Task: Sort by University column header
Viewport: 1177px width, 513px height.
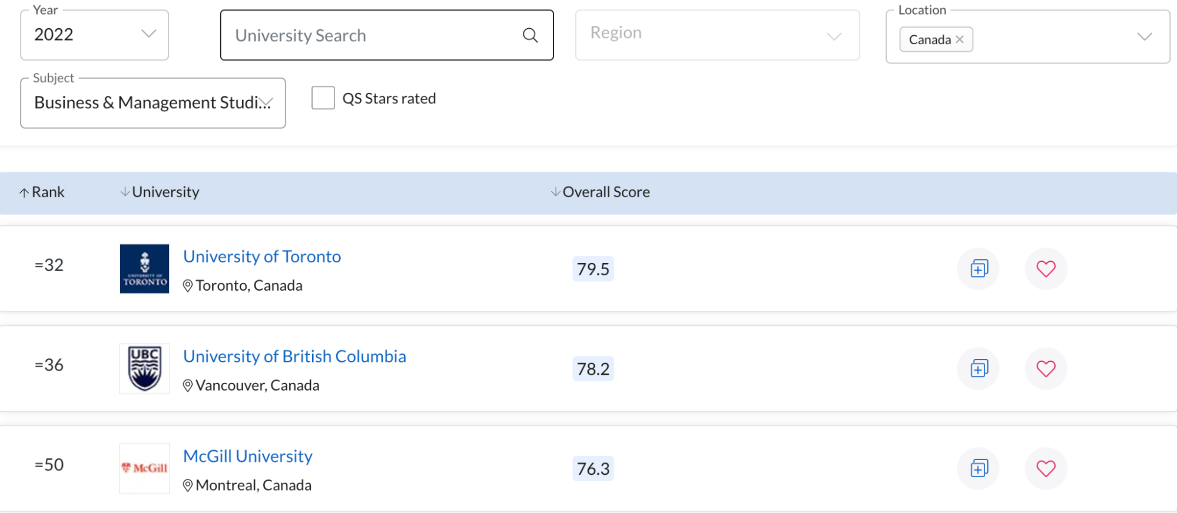Action: [x=160, y=192]
